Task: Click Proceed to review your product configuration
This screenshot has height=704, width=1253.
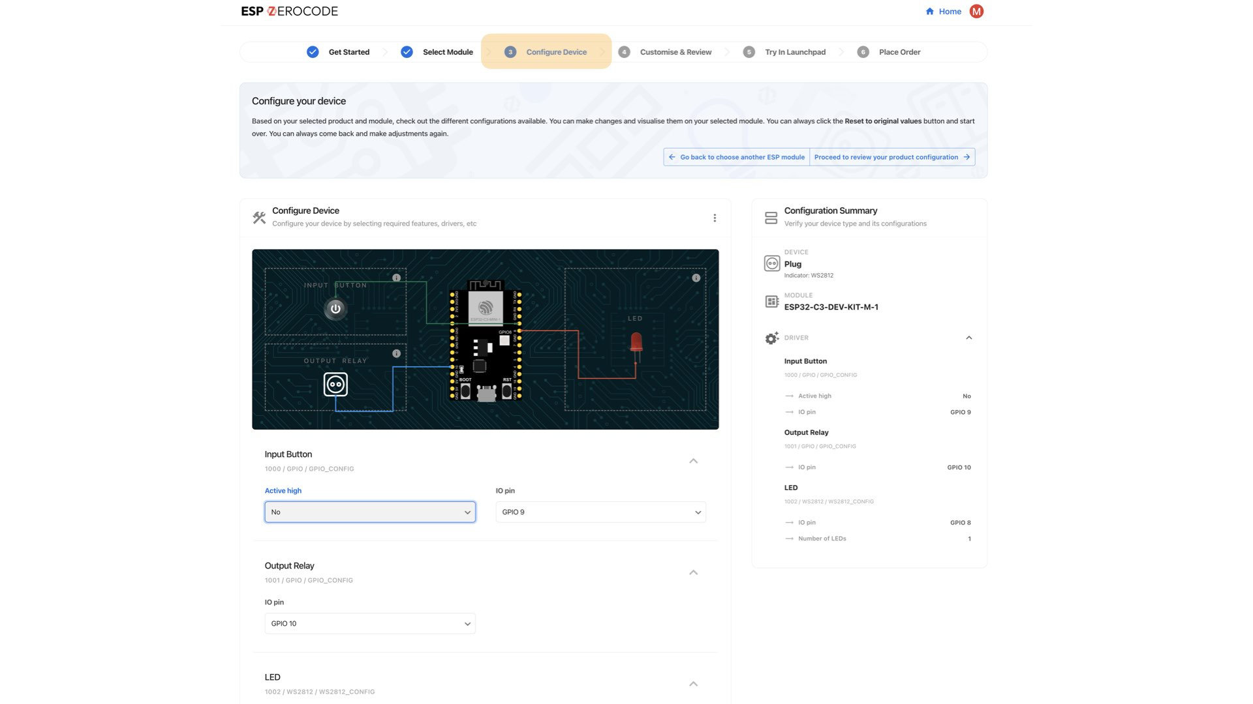Action: (x=891, y=157)
